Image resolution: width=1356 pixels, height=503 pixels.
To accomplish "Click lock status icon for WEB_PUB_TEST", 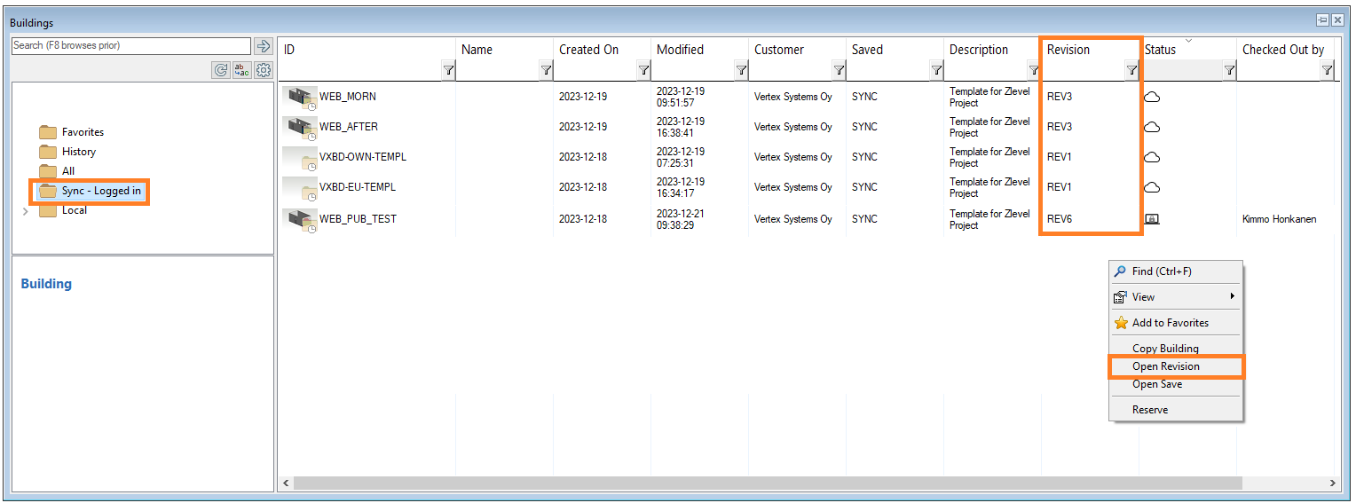I will click(1152, 218).
